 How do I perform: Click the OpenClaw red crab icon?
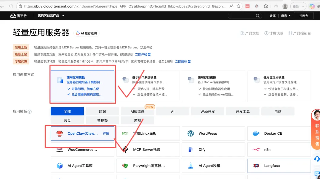pyautogui.click(x=59, y=134)
